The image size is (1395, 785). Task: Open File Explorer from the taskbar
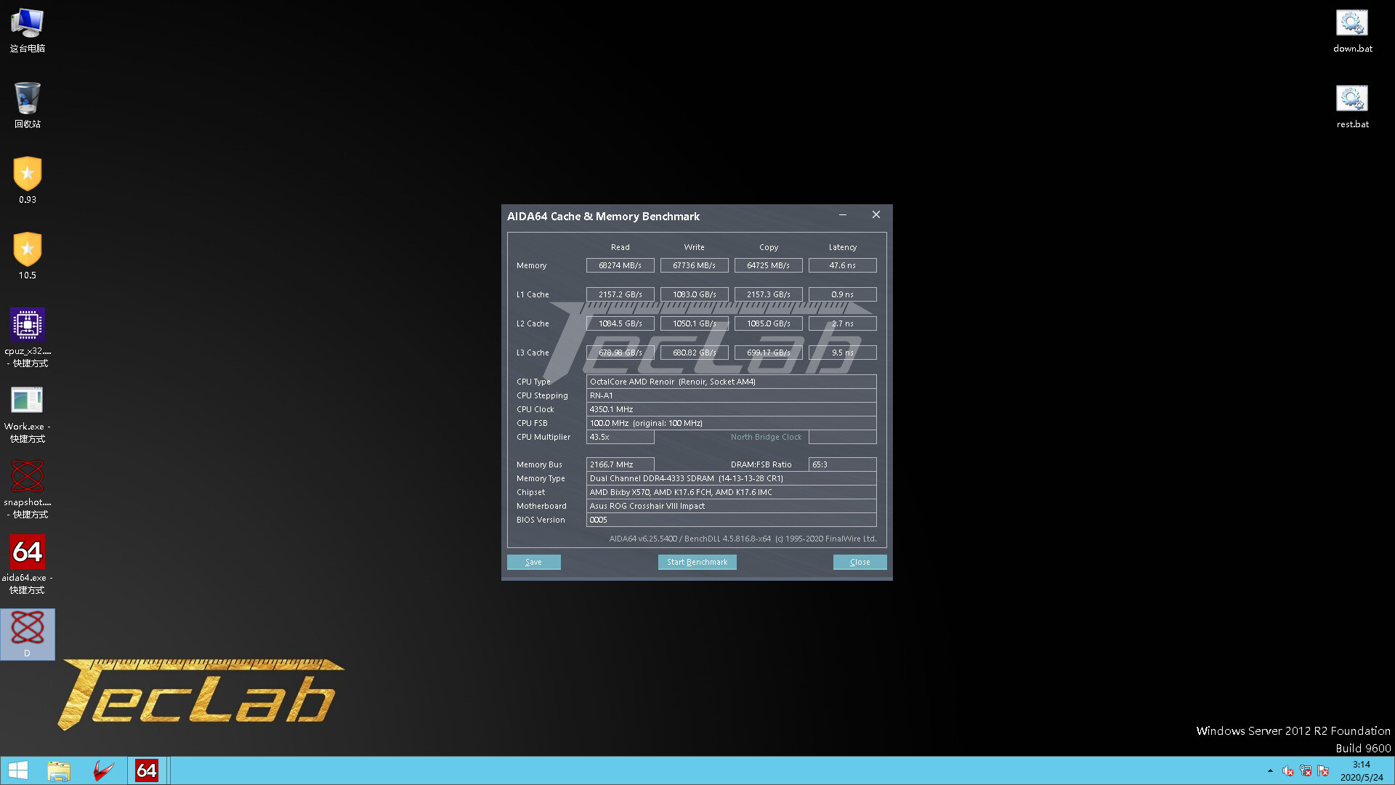click(59, 770)
